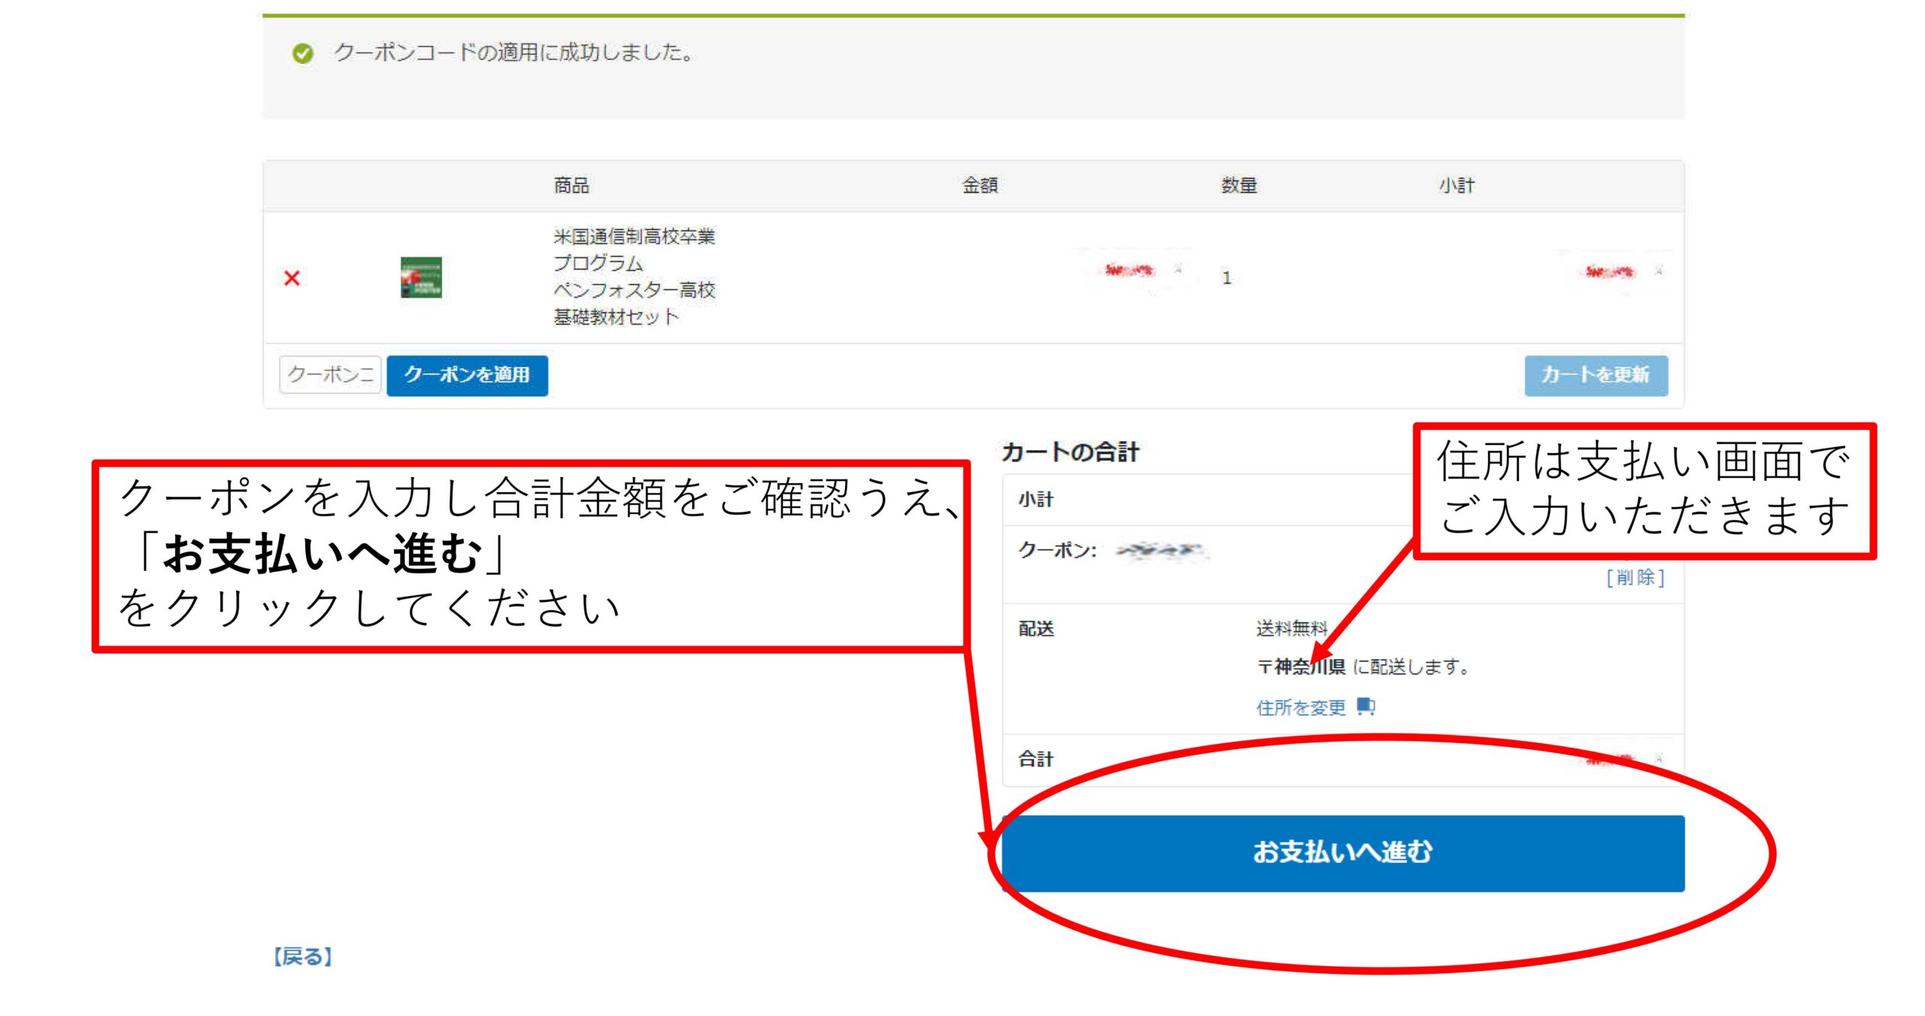Image resolution: width=1925 pixels, height=1016 pixels.
Task: Click the quantity value 1
Action: click(x=1226, y=278)
